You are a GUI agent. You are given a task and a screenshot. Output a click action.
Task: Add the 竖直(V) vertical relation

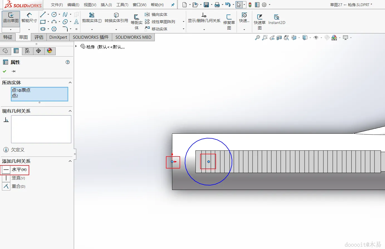tap(14, 178)
